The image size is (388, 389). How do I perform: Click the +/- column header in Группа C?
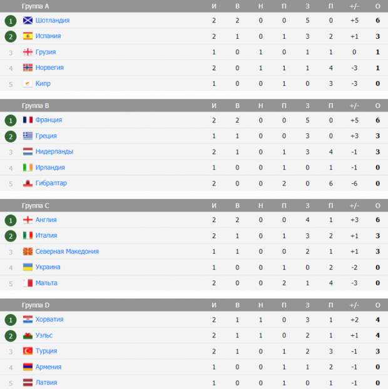[354, 206]
